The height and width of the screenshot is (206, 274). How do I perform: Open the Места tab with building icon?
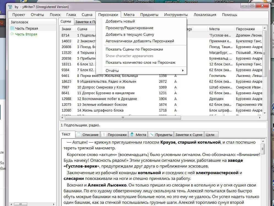click(138, 135)
